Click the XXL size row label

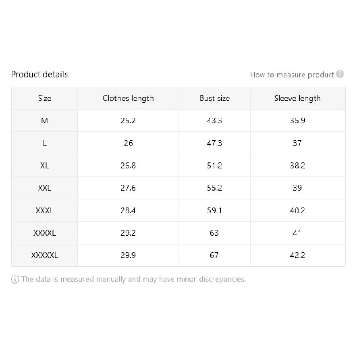[45, 188]
